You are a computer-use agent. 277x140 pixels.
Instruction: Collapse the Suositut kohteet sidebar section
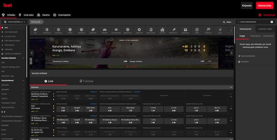click(23, 58)
